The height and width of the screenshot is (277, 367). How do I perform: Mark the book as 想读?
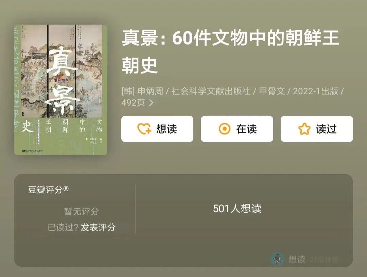(x=157, y=129)
